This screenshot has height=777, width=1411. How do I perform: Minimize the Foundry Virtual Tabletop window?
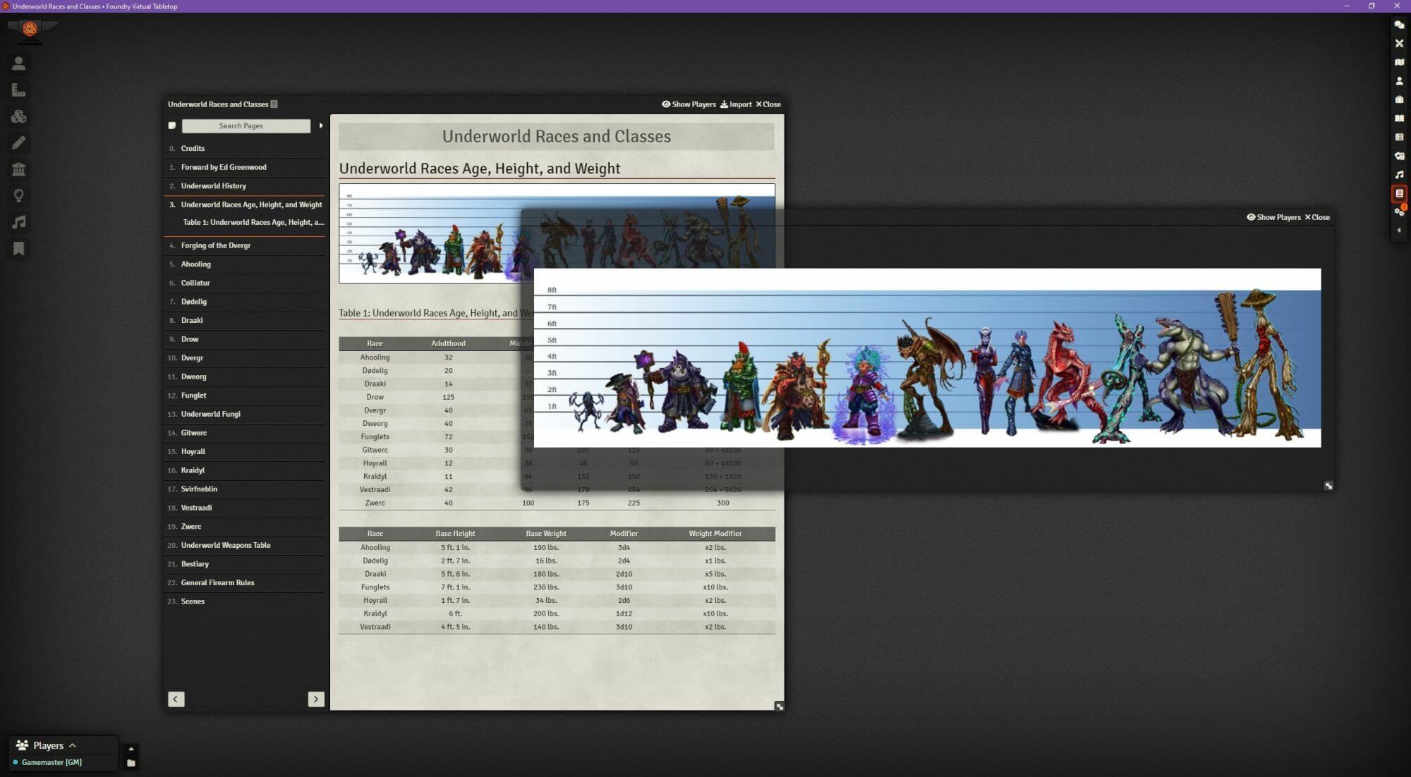click(x=1346, y=6)
